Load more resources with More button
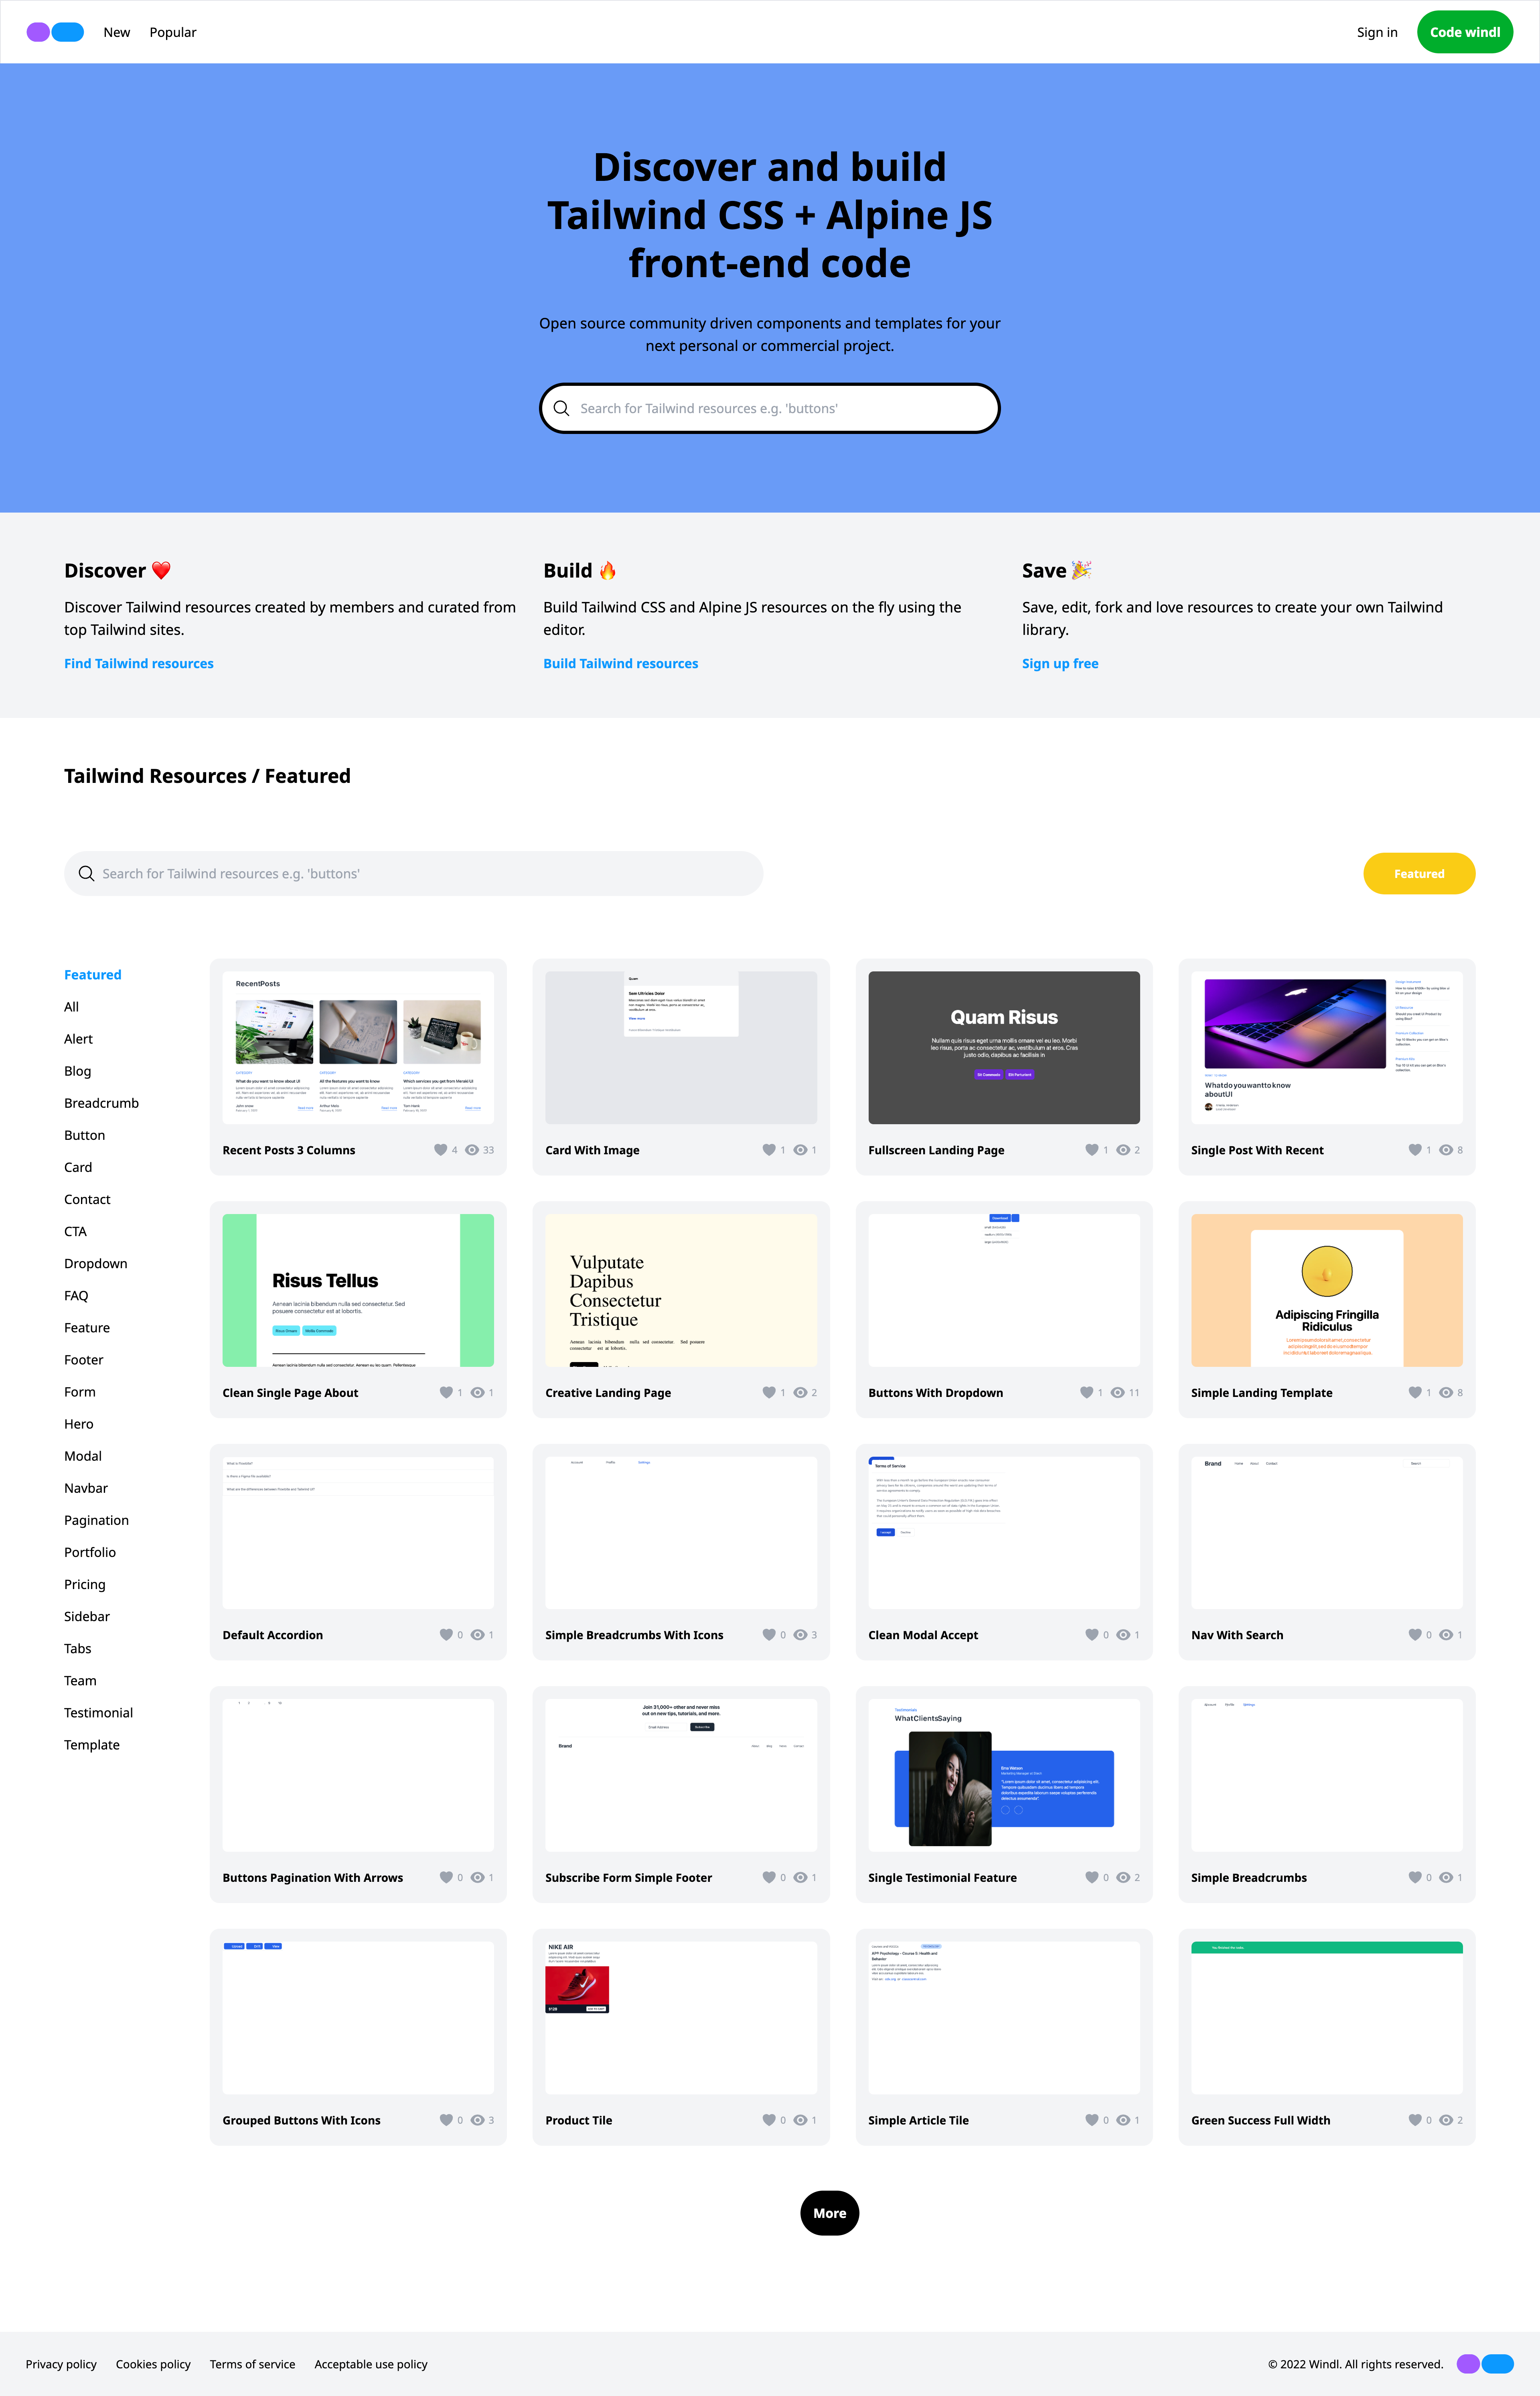Screen dimensions: 1540x2396 830,2213
